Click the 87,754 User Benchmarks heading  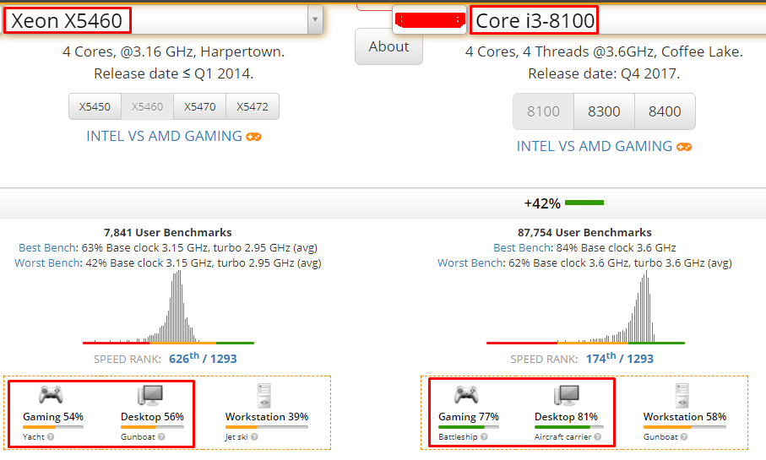(x=584, y=232)
